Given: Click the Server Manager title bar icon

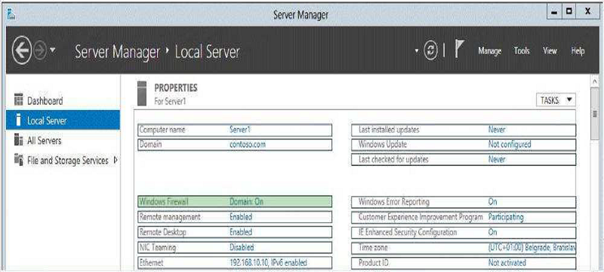Looking at the screenshot, I should click(x=11, y=14).
